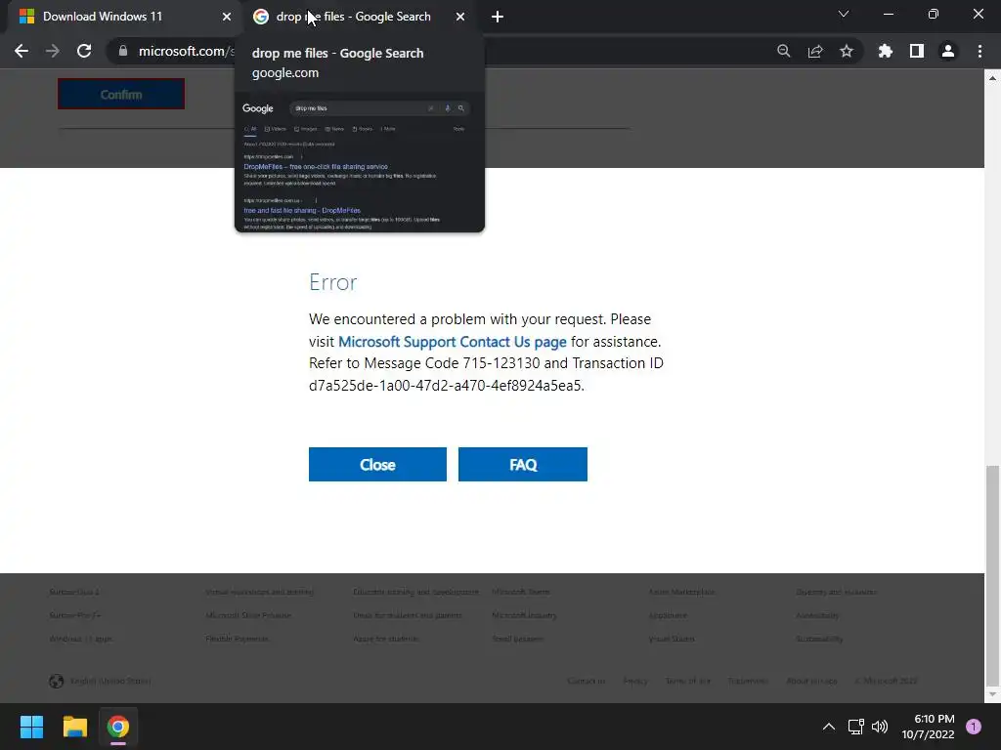Click Visual Studio footer link
The width and height of the screenshot is (1001, 750).
click(672, 639)
